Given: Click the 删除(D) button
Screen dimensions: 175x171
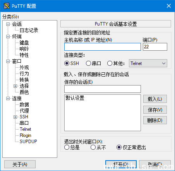Looking at the screenshot, I should point(155,120).
